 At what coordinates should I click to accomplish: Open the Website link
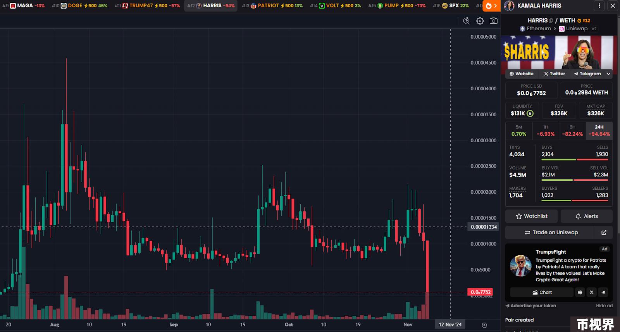tap(521, 74)
